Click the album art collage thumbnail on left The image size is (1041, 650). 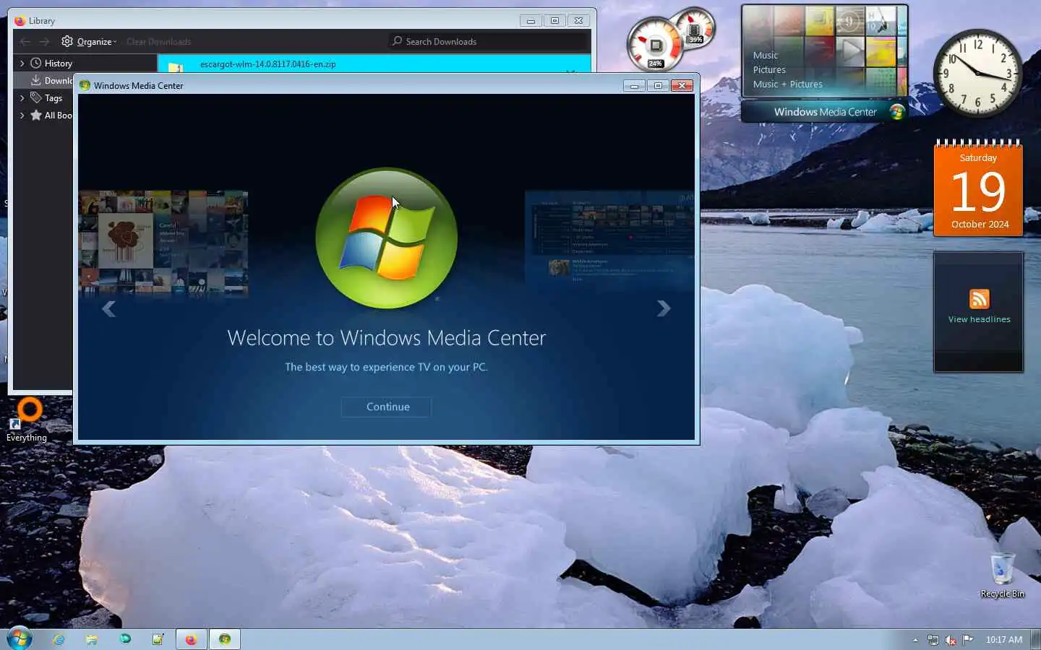click(x=163, y=244)
